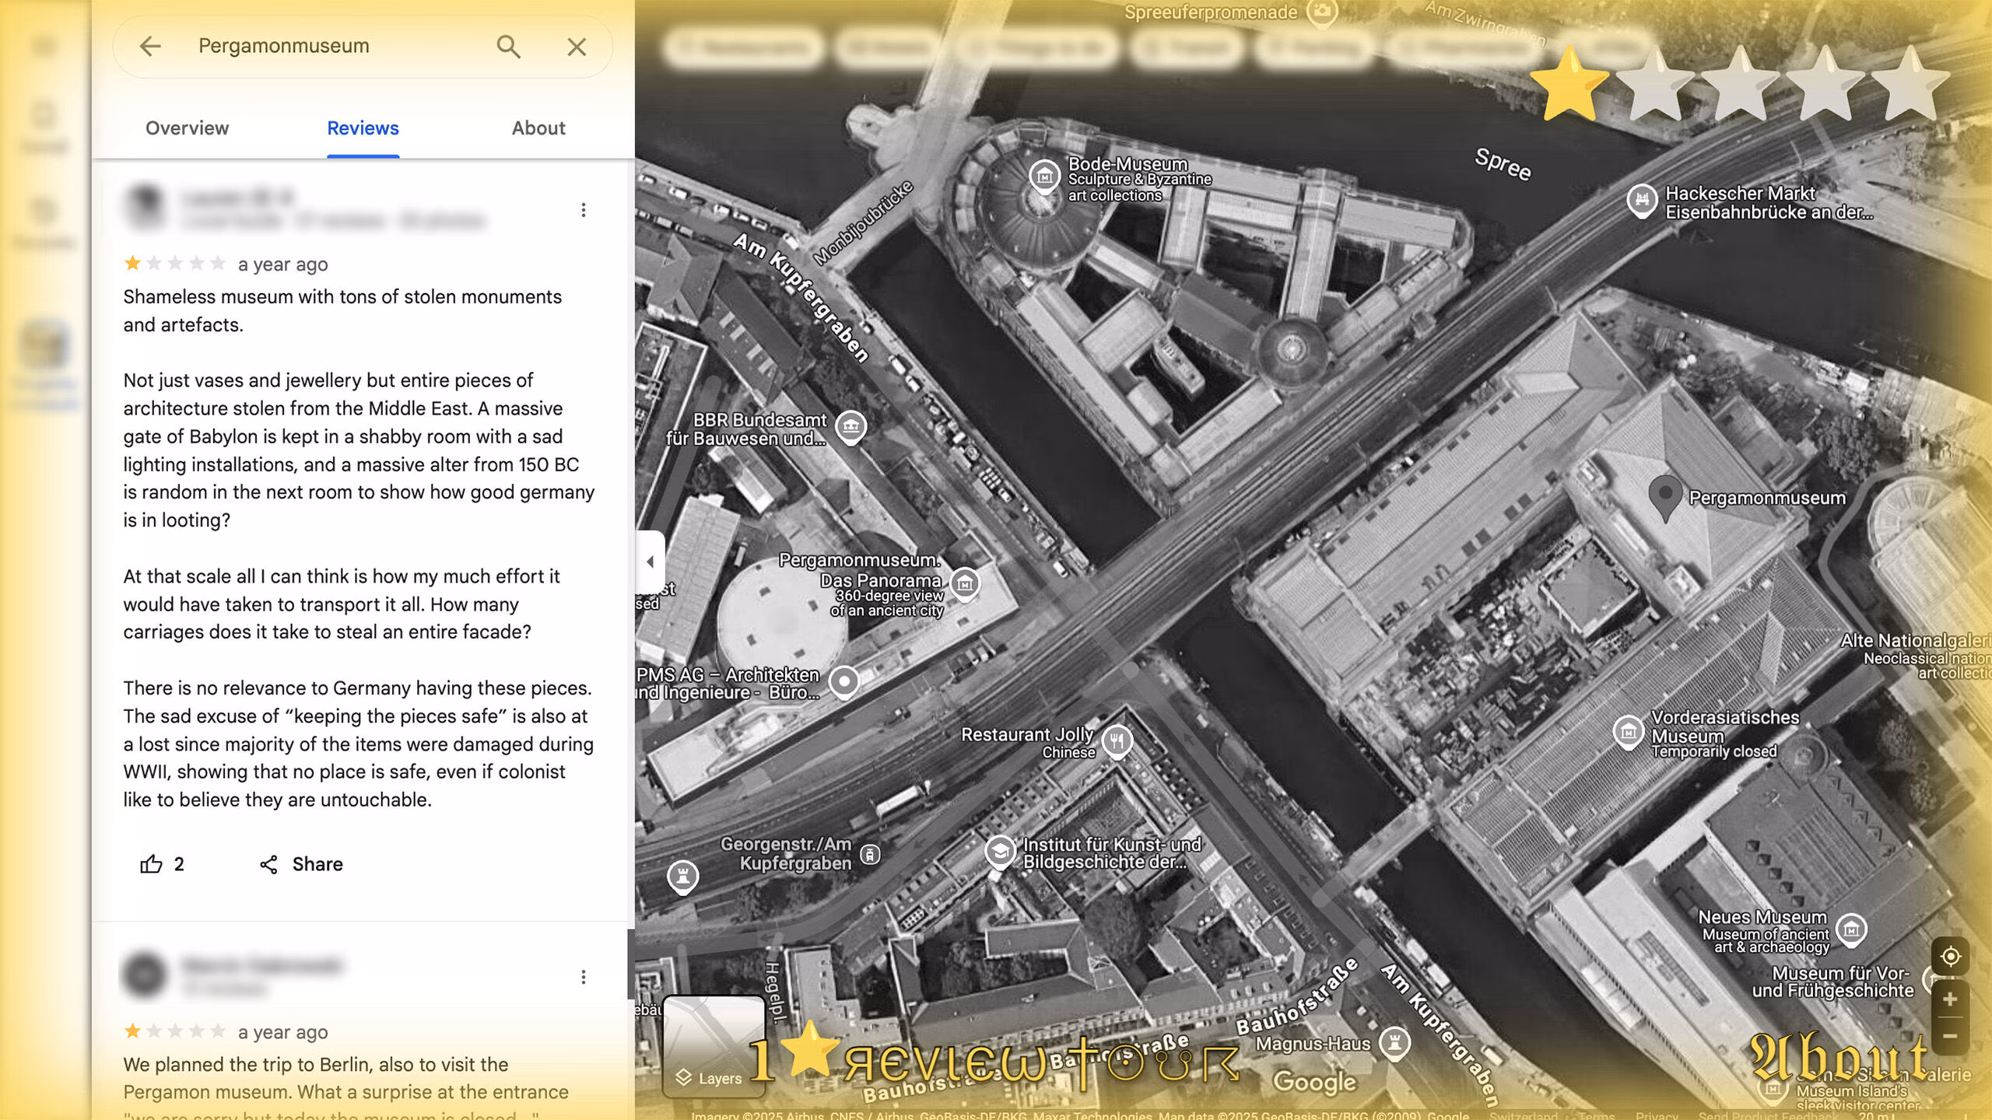Image resolution: width=1992 pixels, height=1120 pixels.
Task: Like the 'Shameless museum' review
Action: (x=162, y=864)
